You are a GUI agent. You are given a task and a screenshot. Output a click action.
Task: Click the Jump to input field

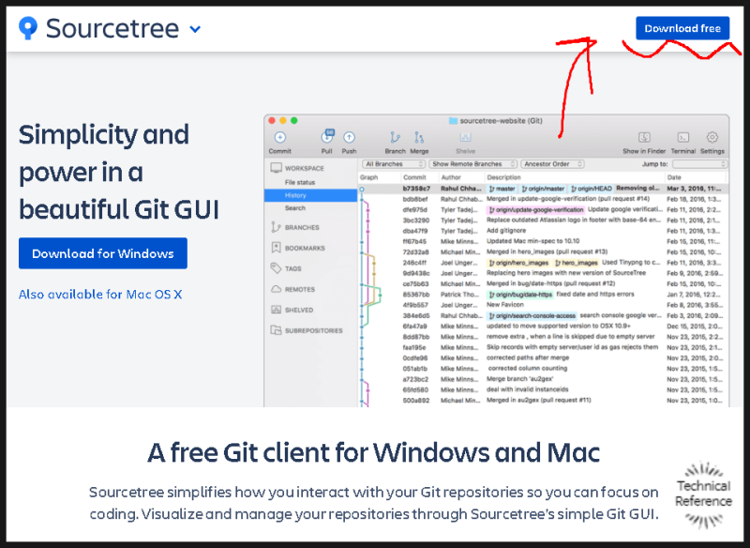pyautogui.click(x=697, y=163)
